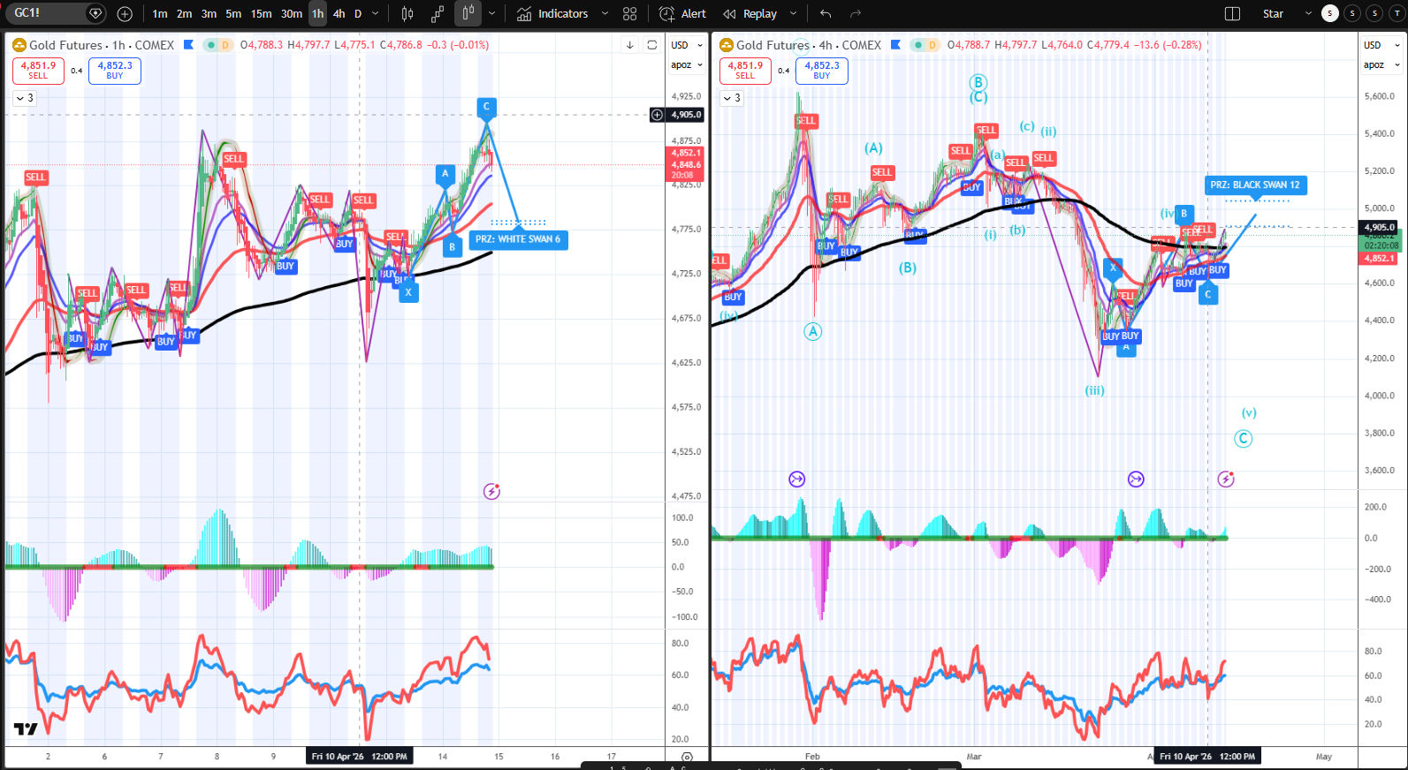Click the blue A pattern marker on 1h chart
The height and width of the screenshot is (770, 1408).
pos(445,174)
